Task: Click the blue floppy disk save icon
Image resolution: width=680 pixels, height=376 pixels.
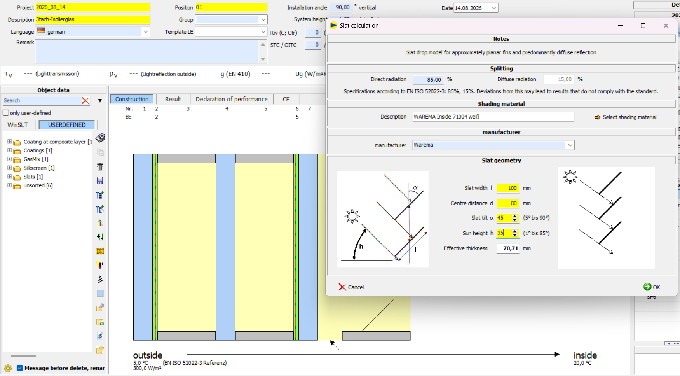Action: point(100,181)
